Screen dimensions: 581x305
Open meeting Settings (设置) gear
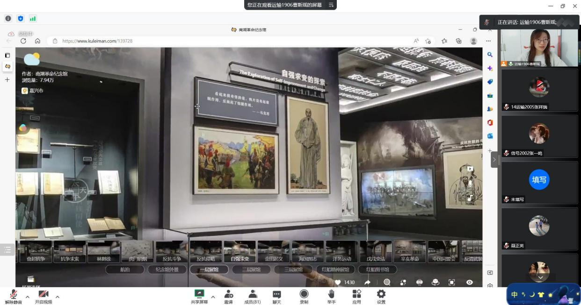click(x=381, y=294)
